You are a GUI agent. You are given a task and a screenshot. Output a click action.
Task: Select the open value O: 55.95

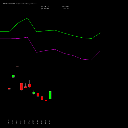(45, 9)
